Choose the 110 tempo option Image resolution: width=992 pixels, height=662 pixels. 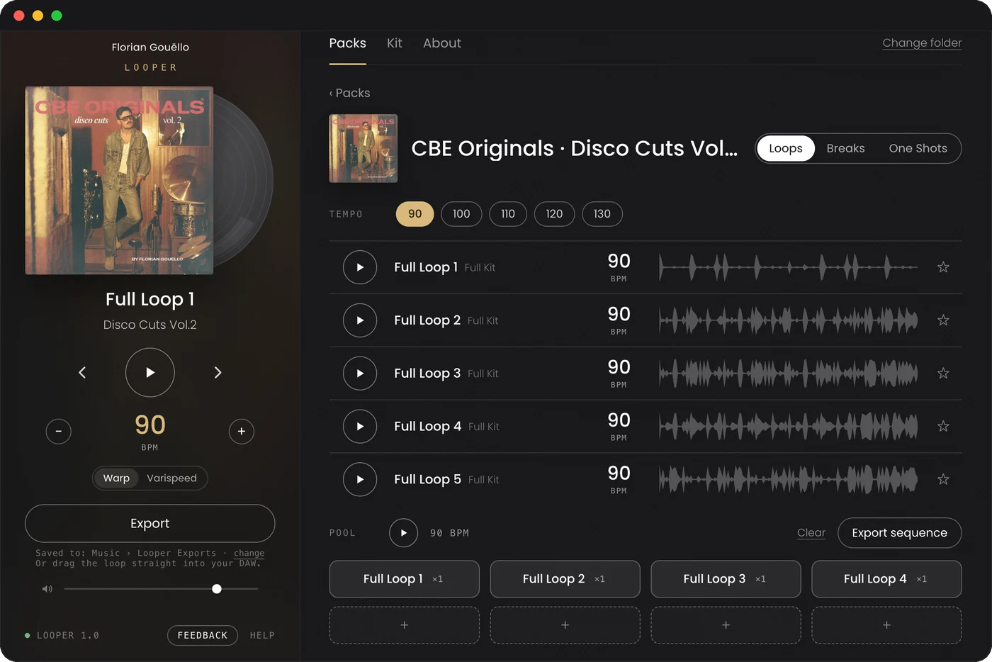click(508, 214)
